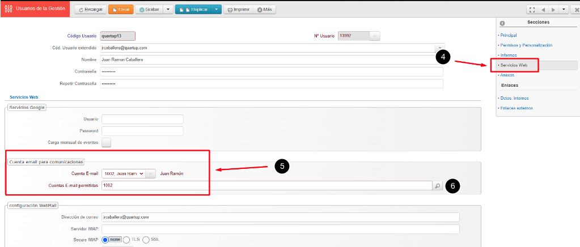
Task: Toggle the Carga mensual de eventos checkbox
Action: click(107, 142)
